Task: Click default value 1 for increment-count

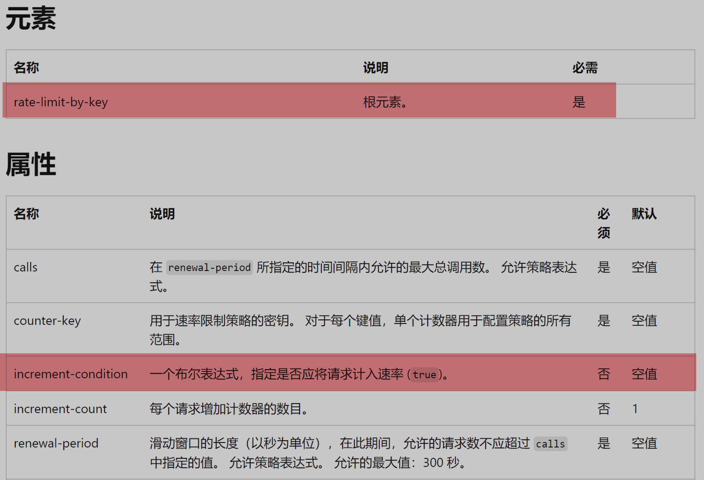Action: coord(635,409)
